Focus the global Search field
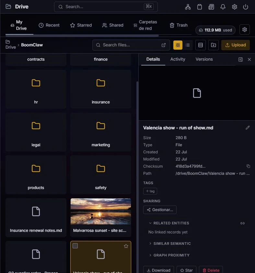 tap(106, 7)
